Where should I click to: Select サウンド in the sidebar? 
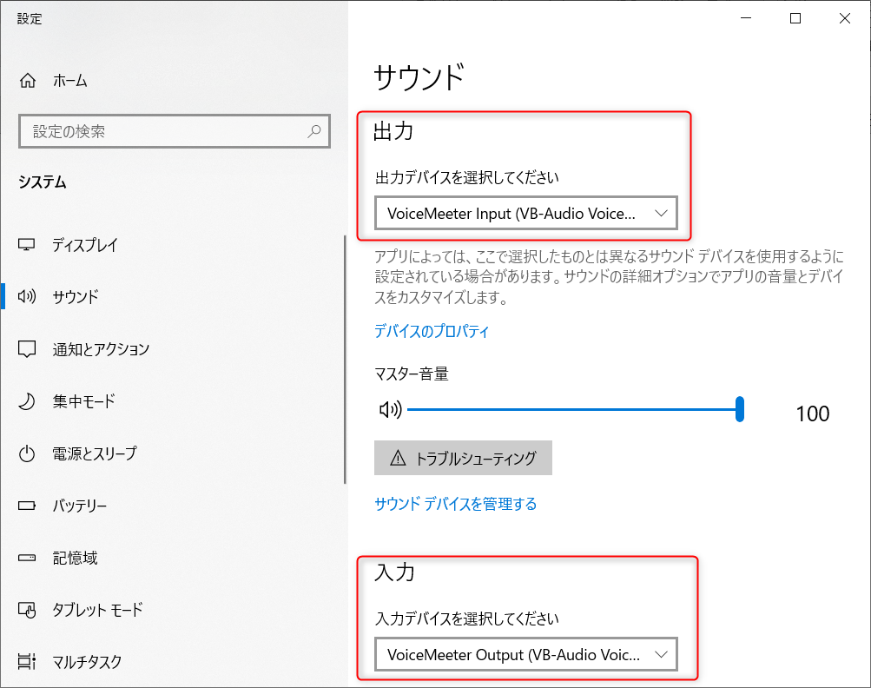pos(76,296)
